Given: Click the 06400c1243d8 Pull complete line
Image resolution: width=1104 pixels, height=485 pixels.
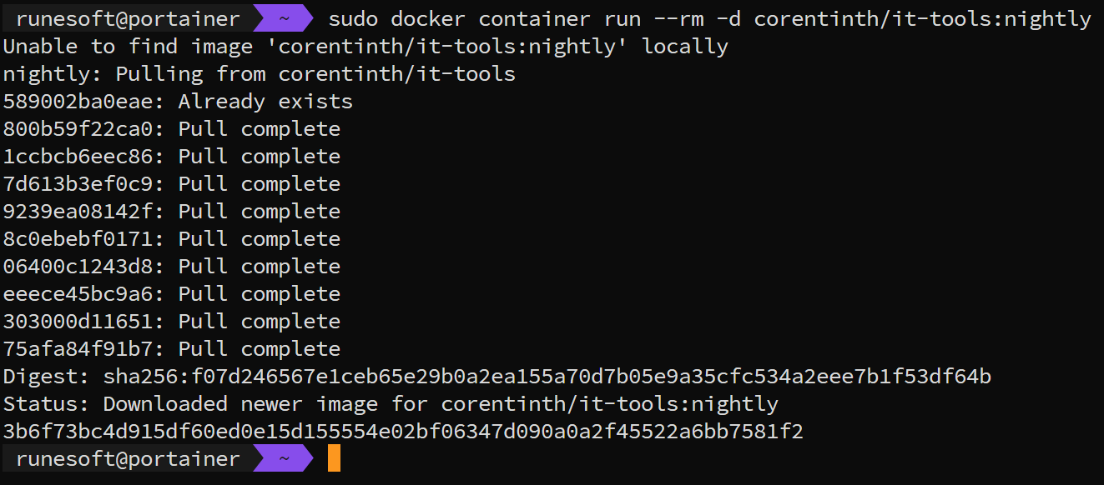Looking at the screenshot, I should pyautogui.click(x=172, y=267).
